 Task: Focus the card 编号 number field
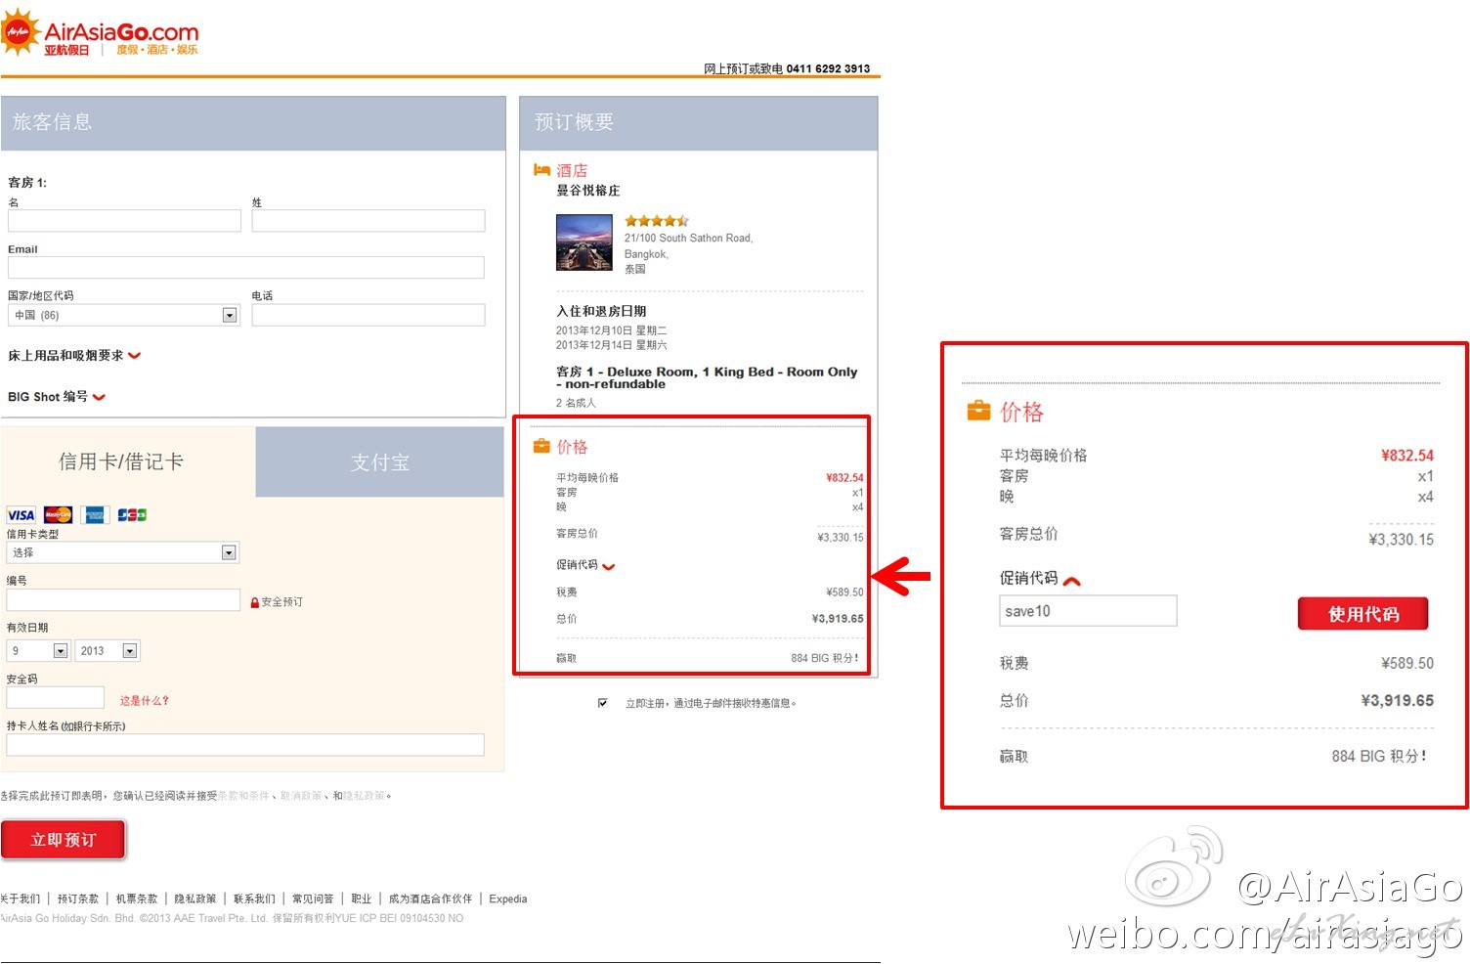coord(123,599)
